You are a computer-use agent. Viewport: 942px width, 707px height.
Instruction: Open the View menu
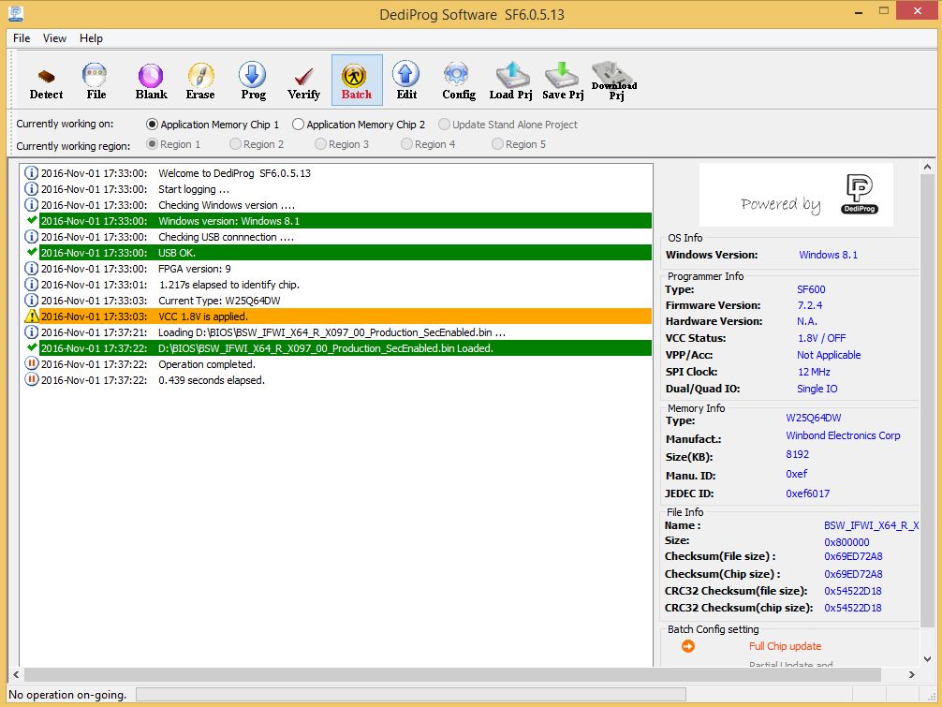[x=54, y=38]
